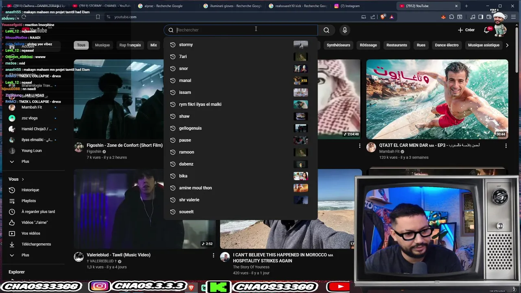
Task: Select the 'bika' suggestion
Action: click(241, 176)
